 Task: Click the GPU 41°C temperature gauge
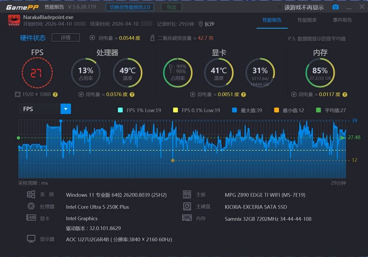219,73
